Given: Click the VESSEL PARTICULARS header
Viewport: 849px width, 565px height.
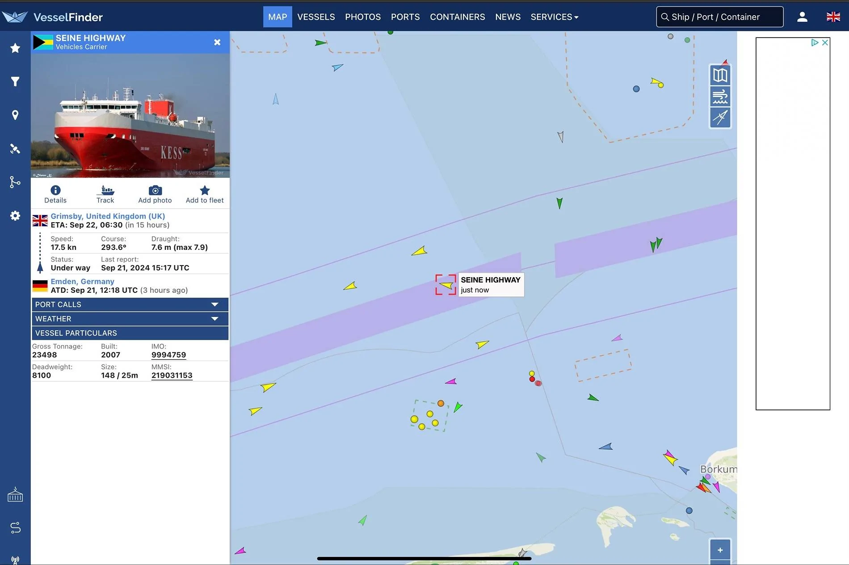Looking at the screenshot, I should coord(130,333).
